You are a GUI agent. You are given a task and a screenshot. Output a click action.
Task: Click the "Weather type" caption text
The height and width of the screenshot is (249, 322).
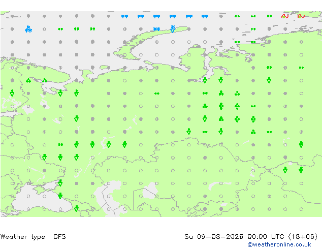pyautogui.click(x=23, y=237)
